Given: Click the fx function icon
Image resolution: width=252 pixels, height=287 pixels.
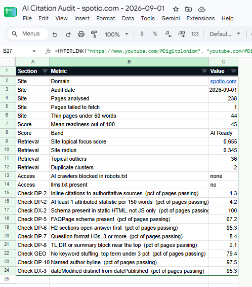Looking at the screenshot, I should click(x=48, y=51).
